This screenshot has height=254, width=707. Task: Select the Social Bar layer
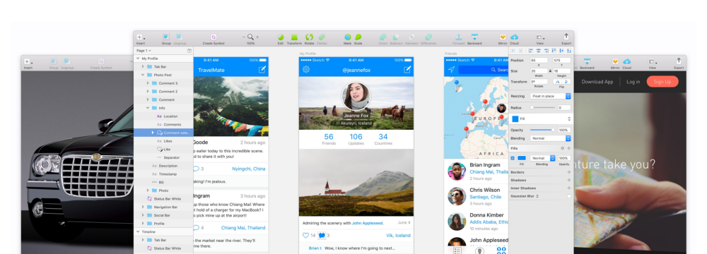coord(163,215)
